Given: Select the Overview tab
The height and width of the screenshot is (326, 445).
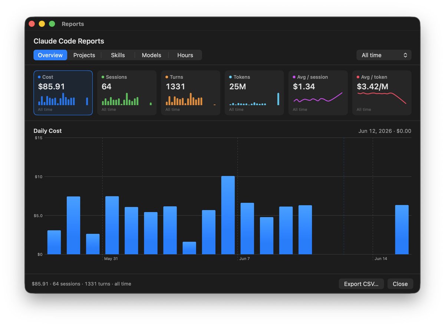Looking at the screenshot, I should pos(50,55).
